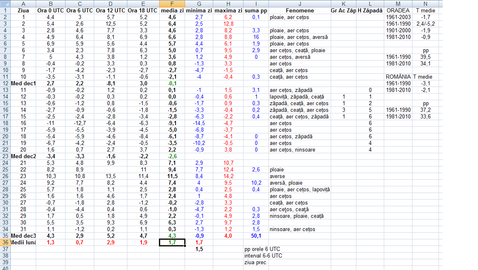Select column A header
The image size is (478, 270).
pos(23,4)
